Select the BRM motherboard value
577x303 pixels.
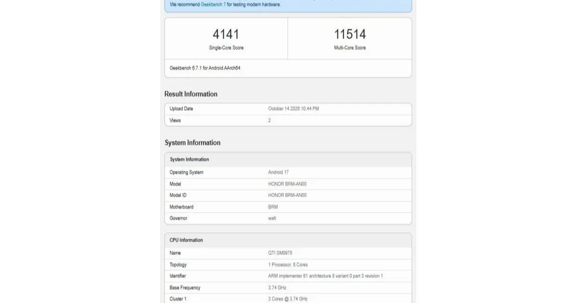pos(273,207)
